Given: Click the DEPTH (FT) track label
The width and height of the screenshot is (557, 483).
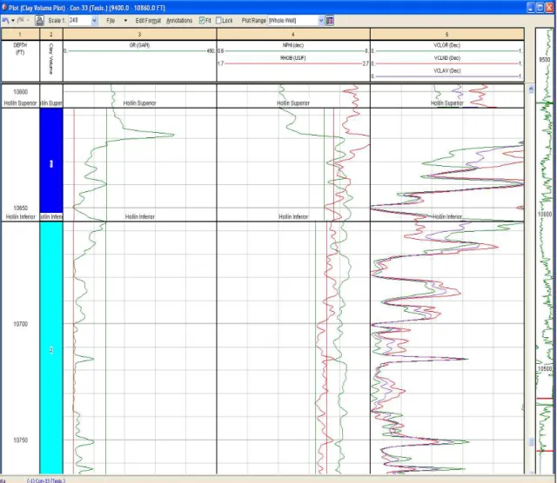Looking at the screenshot, I should point(20,49).
